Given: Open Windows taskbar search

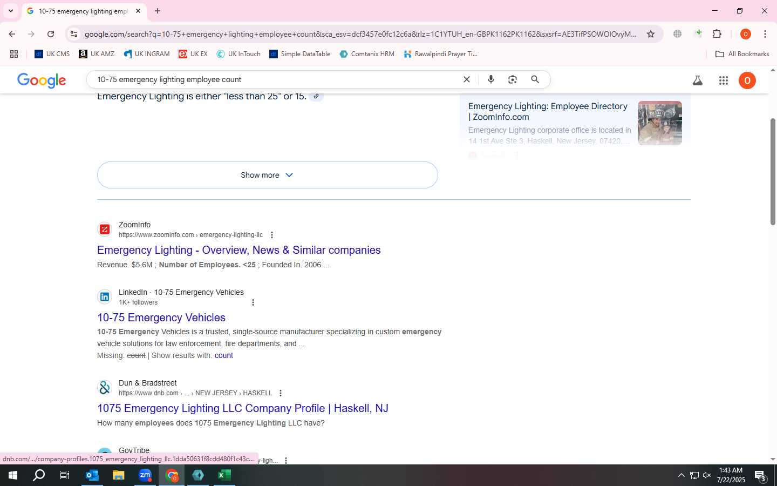Looking at the screenshot, I should pyautogui.click(x=39, y=475).
